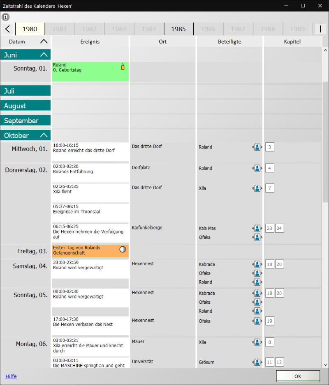Click the person icon beside Grösum
This screenshot has width=329, height=385.
(257, 362)
